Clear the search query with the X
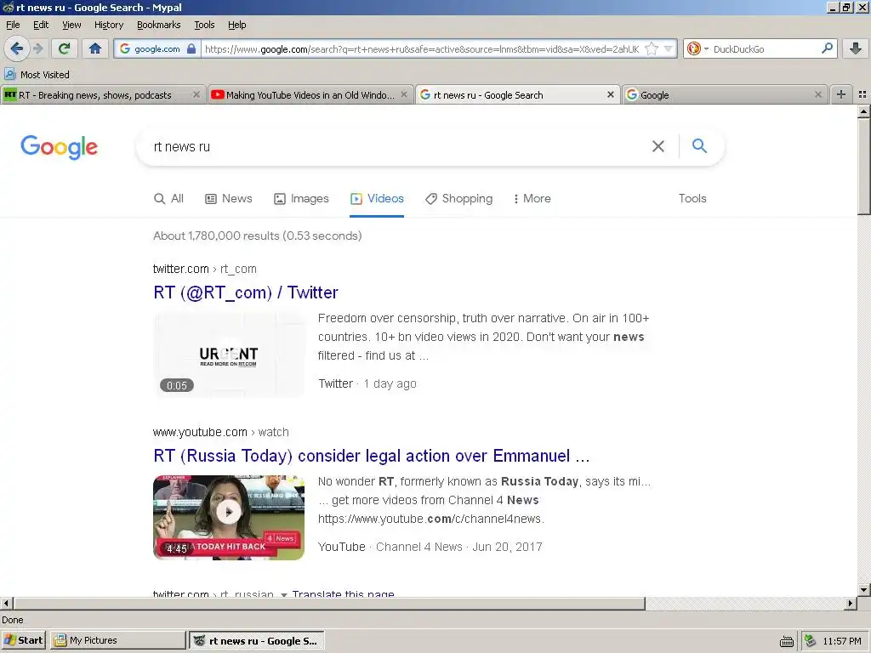Viewport: 871px width, 653px height. [x=658, y=146]
